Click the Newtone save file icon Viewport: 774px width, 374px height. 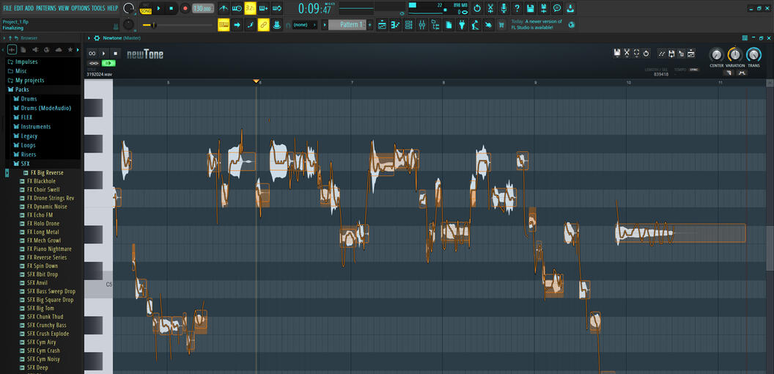pos(617,53)
